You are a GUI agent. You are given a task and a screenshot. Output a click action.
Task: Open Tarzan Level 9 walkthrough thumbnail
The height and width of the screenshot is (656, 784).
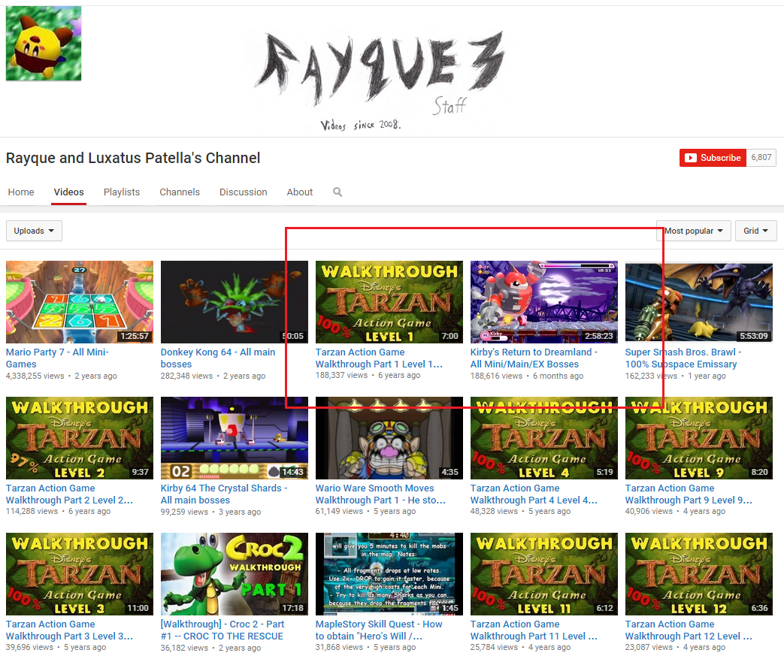(698, 438)
